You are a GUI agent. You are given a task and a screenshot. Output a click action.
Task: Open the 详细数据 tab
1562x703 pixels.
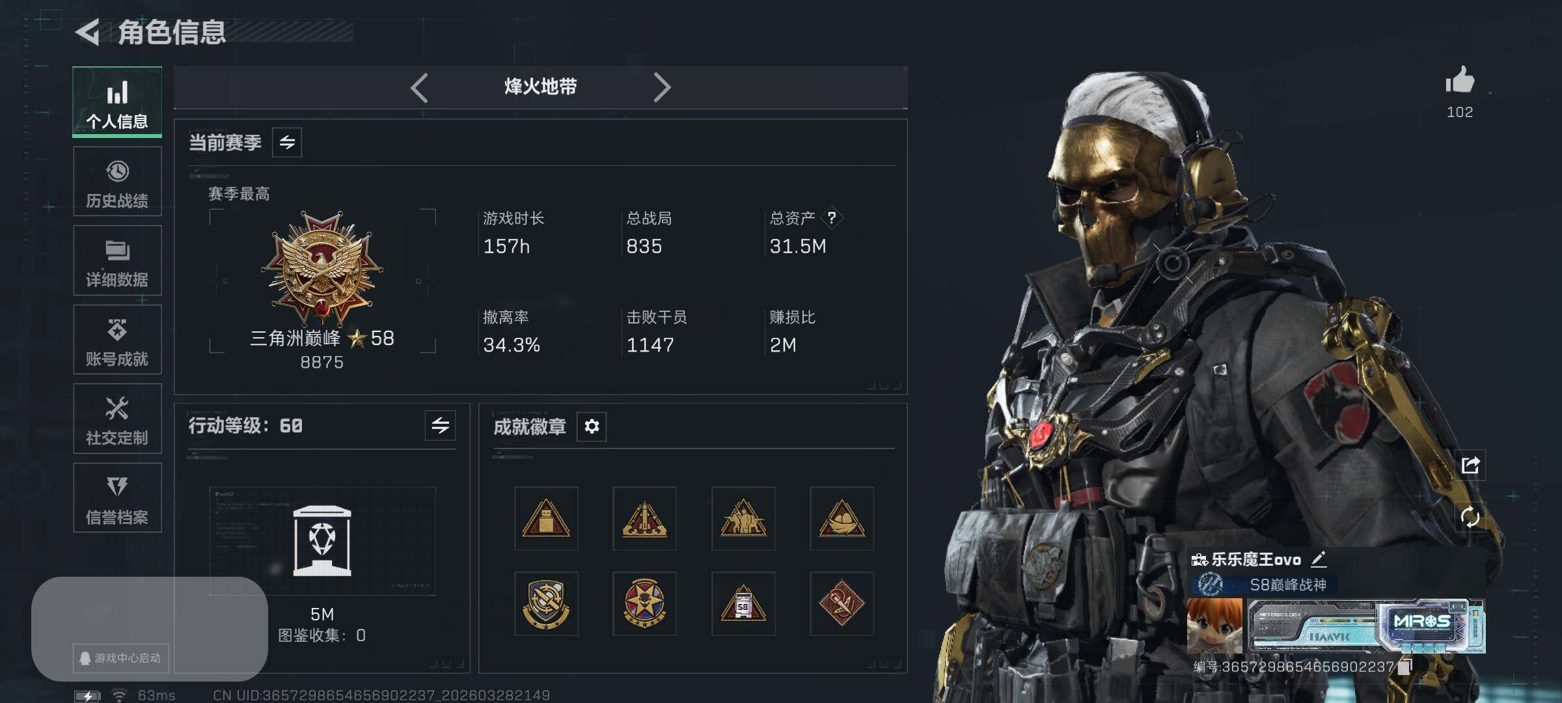(117, 260)
